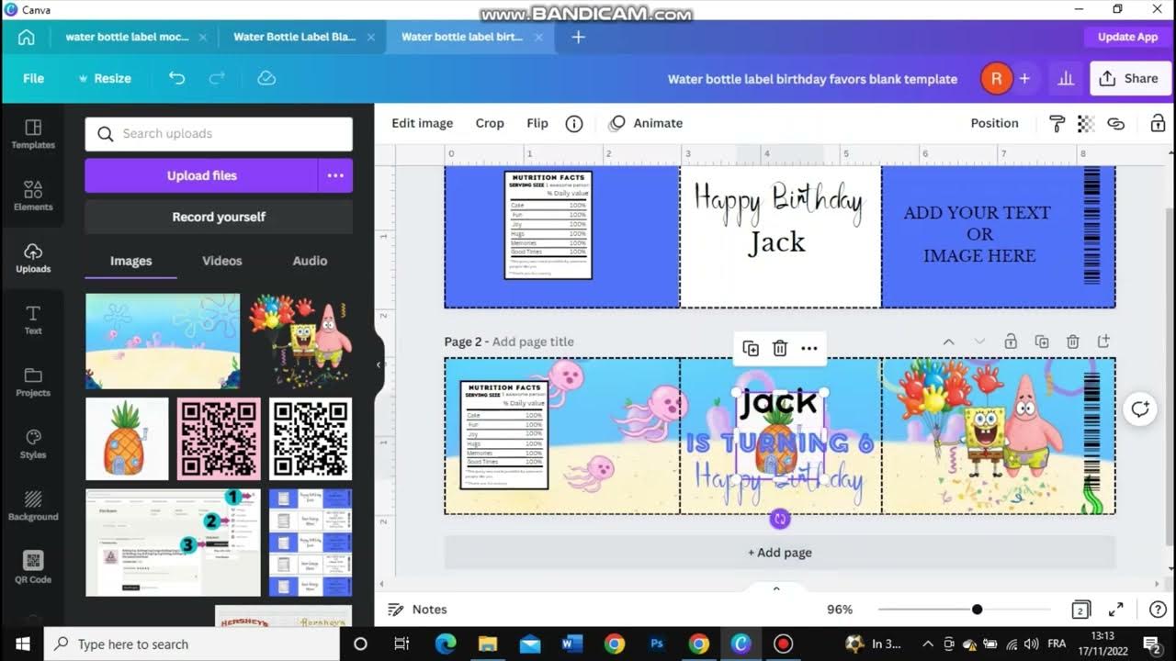Click the undo arrow
The image size is (1176, 661).
tap(176, 78)
